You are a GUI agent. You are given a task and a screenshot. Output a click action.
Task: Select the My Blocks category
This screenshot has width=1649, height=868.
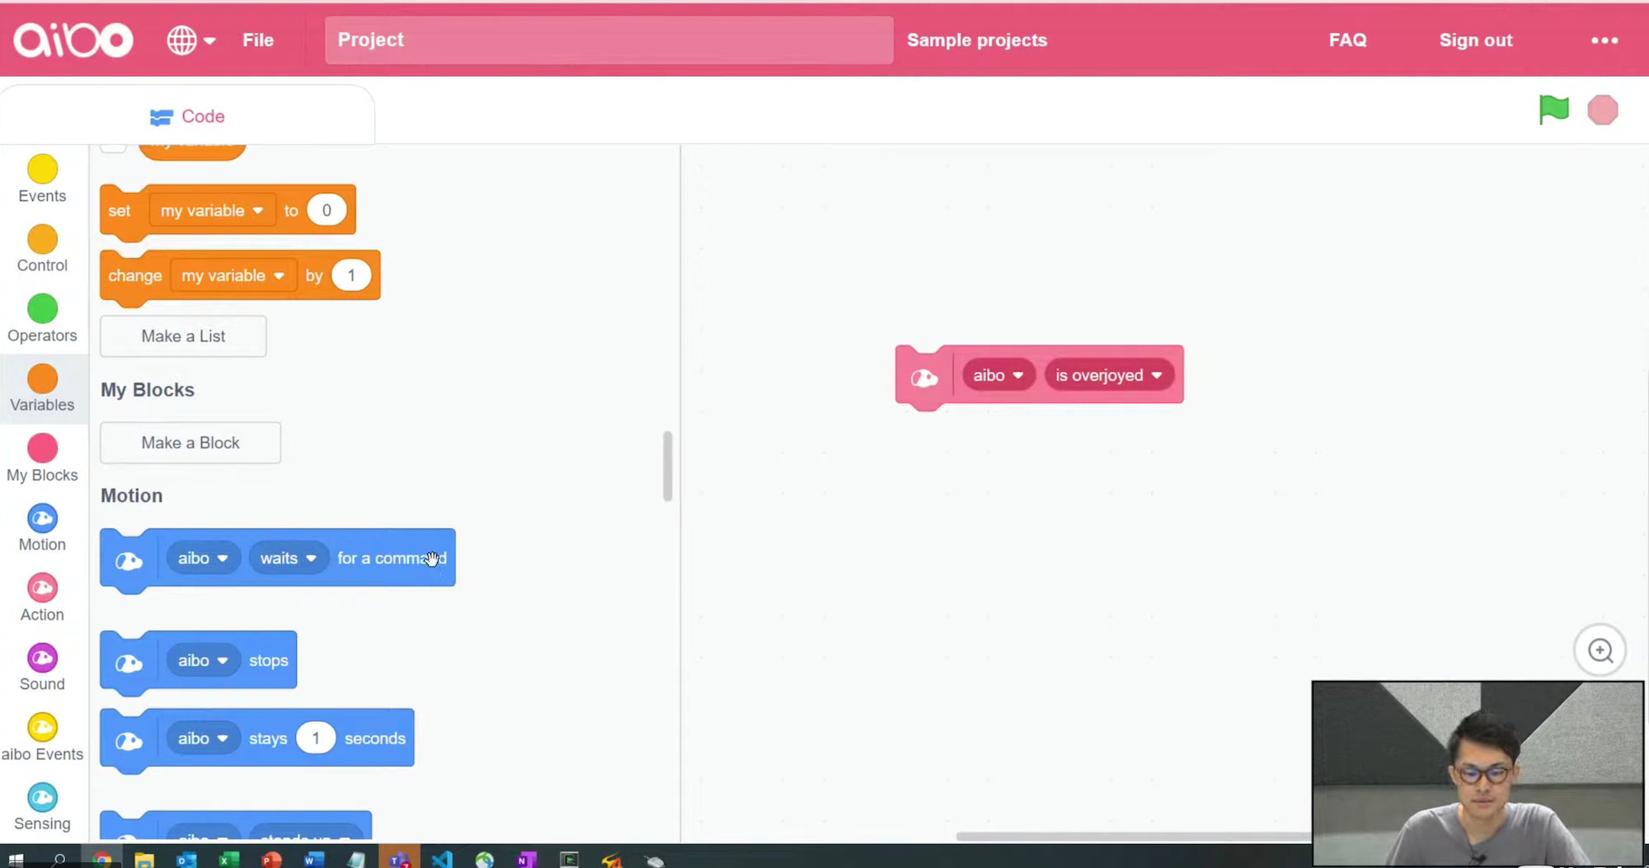pyautogui.click(x=42, y=458)
